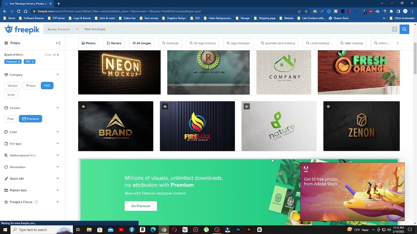Close the Adobe Stock ad popup
The height and width of the screenshot is (234, 417).
tap(399, 168)
